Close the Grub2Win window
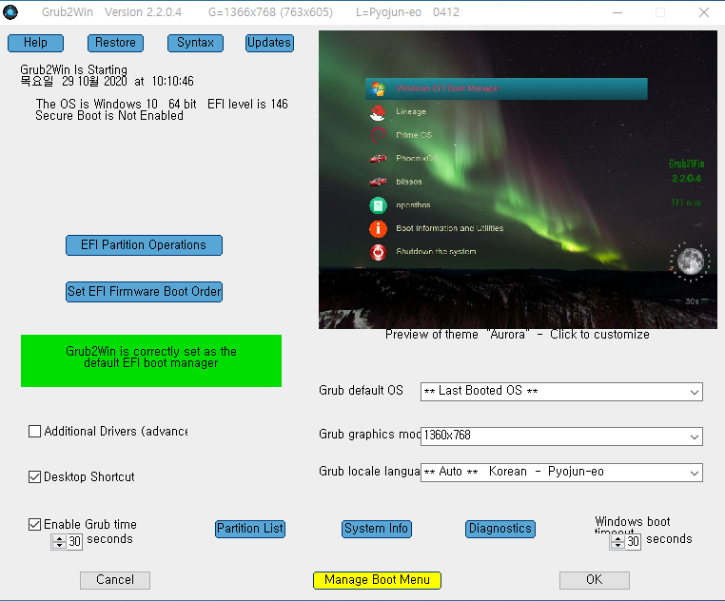This screenshot has width=725, height=601. point(704,12)
